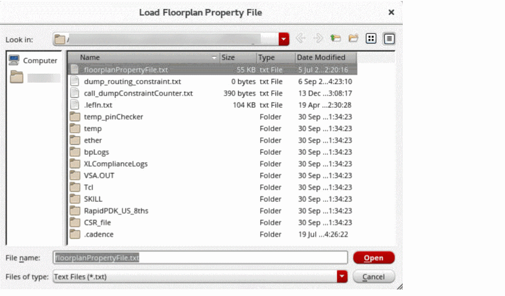
Task: Sort by Type column header
Action: coord(276,58)
